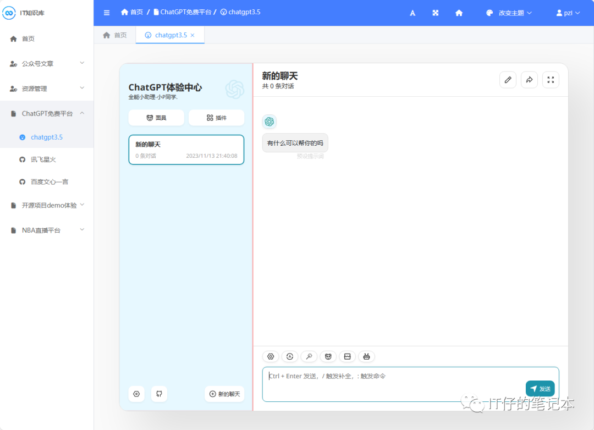
Task: Click the fullscreen icon in the blue navbar
Action: [436, 13]
